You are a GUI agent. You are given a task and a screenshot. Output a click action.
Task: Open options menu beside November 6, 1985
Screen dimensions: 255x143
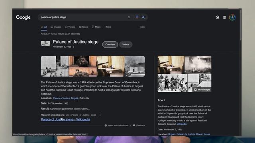pyautogui.click(x=74, y=47)
